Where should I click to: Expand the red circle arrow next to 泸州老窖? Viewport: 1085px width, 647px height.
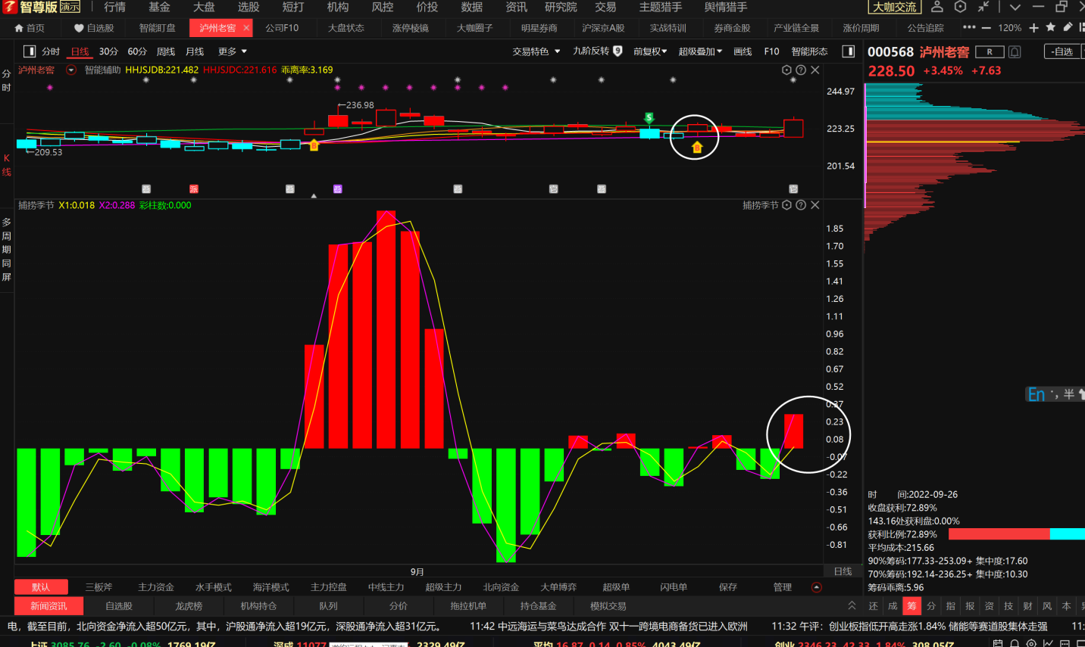[71, 70]
